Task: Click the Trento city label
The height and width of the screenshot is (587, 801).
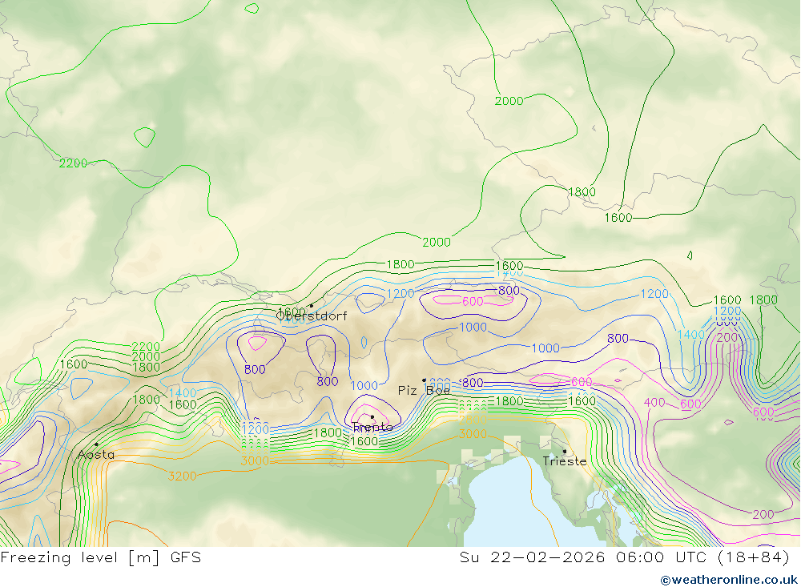Action: click(372, 427)
